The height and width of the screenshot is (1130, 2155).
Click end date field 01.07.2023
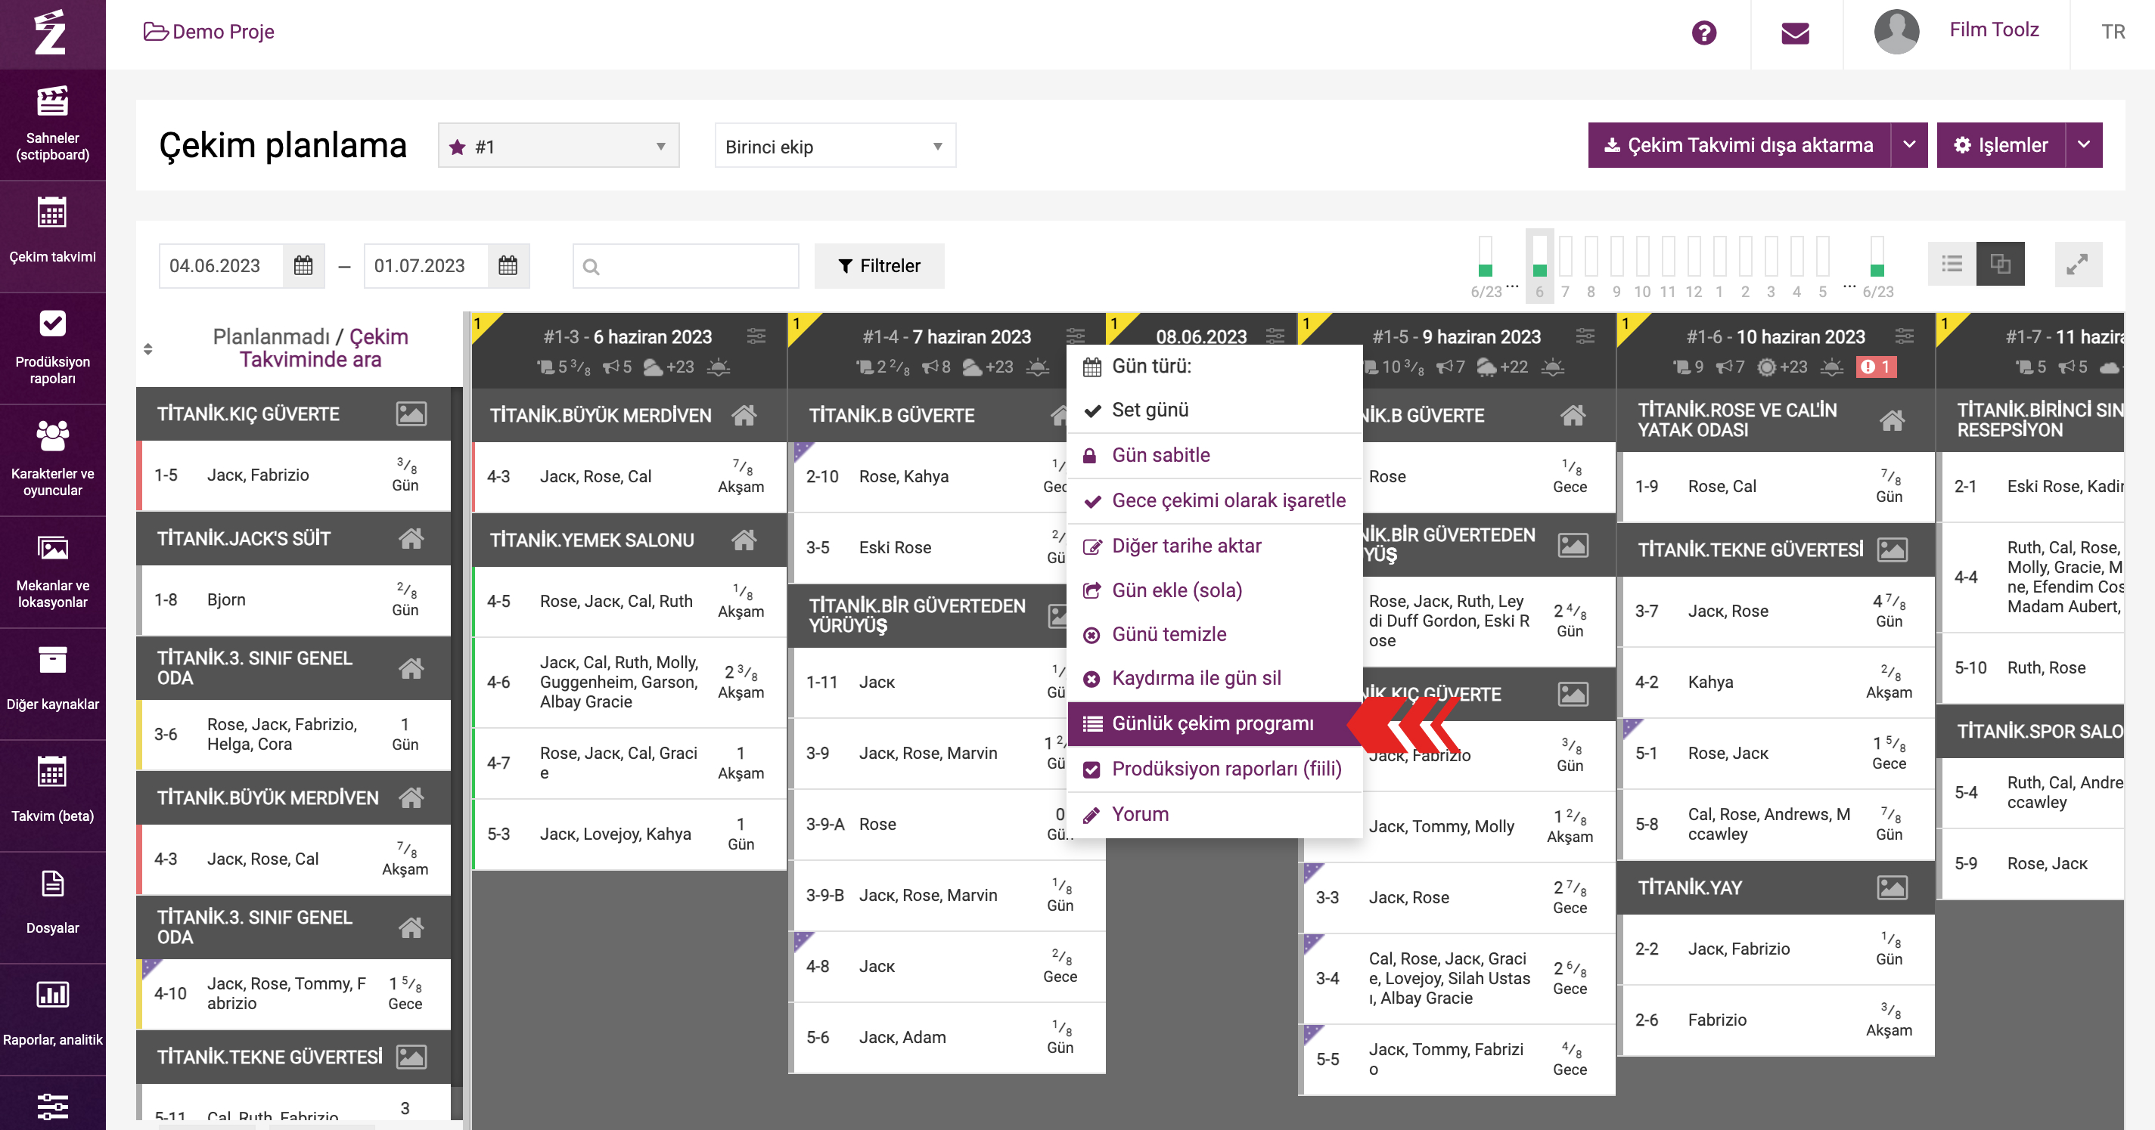426,266
